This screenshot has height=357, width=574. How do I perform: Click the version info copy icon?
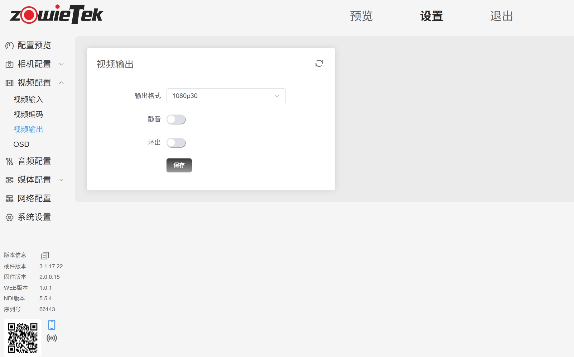point(45,256)
